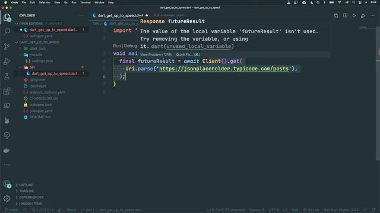Viewport: 380px width, 213px height.
Task: Open the .gitignore file
Action: pos(37,80)
